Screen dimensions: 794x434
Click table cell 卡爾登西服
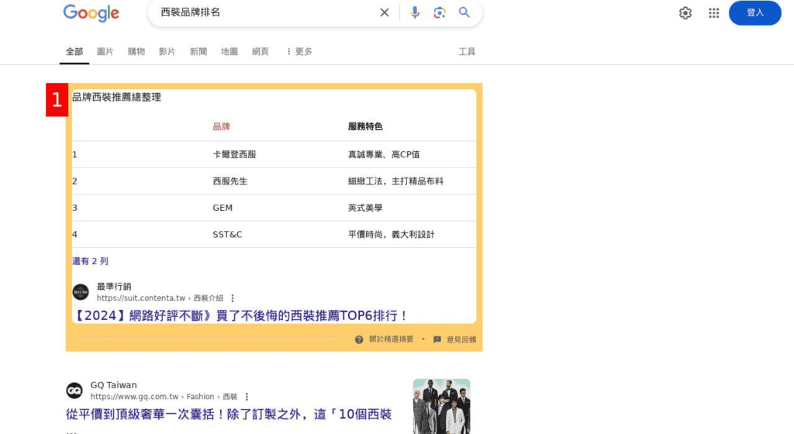point(234,154)
